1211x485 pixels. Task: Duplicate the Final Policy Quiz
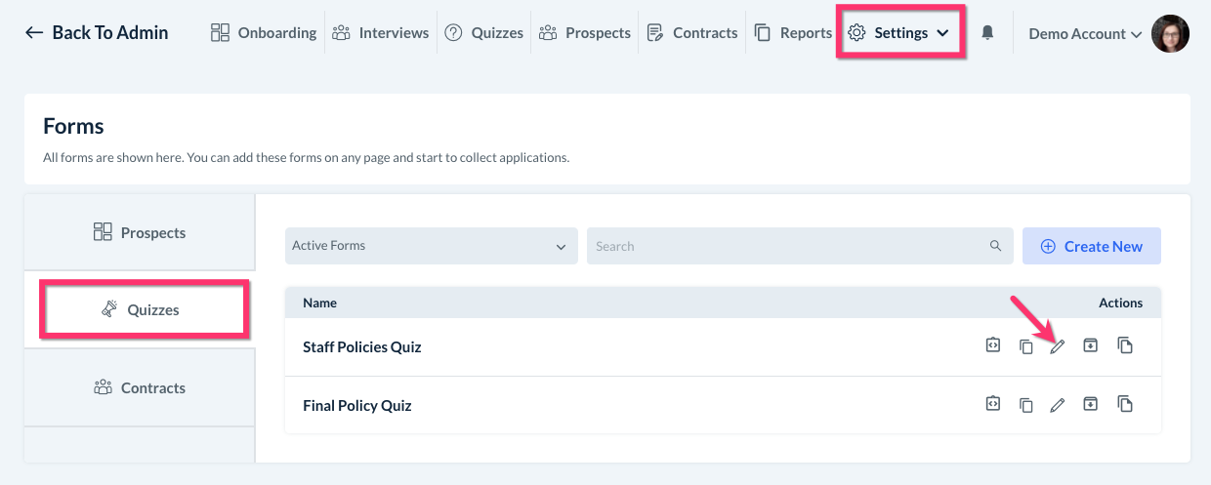pyautogui.click(x=1125, y=404)
